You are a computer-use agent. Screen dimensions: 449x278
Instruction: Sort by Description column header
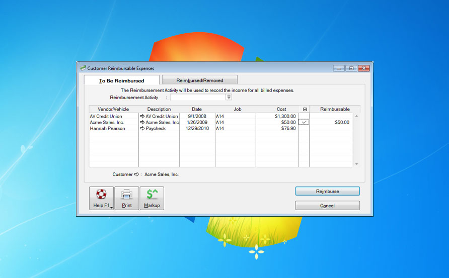click(159, 109)
